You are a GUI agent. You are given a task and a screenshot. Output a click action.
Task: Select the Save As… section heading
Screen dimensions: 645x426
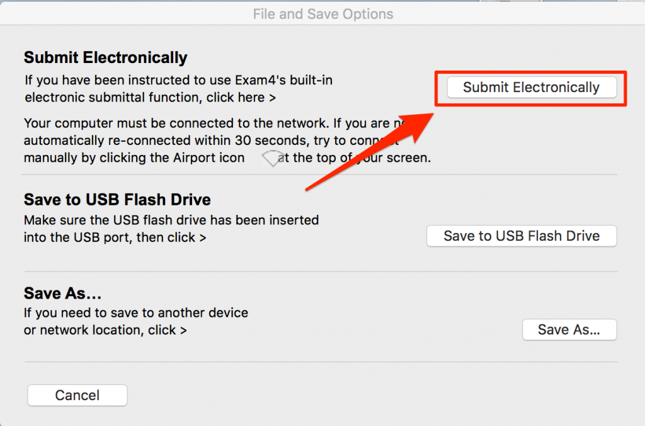click(x=62, y=293)
